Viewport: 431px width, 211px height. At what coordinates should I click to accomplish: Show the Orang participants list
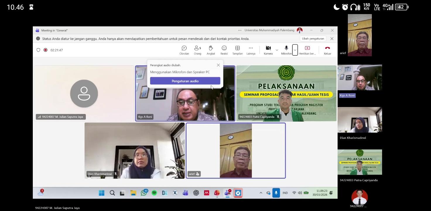[x=197, y=50]
